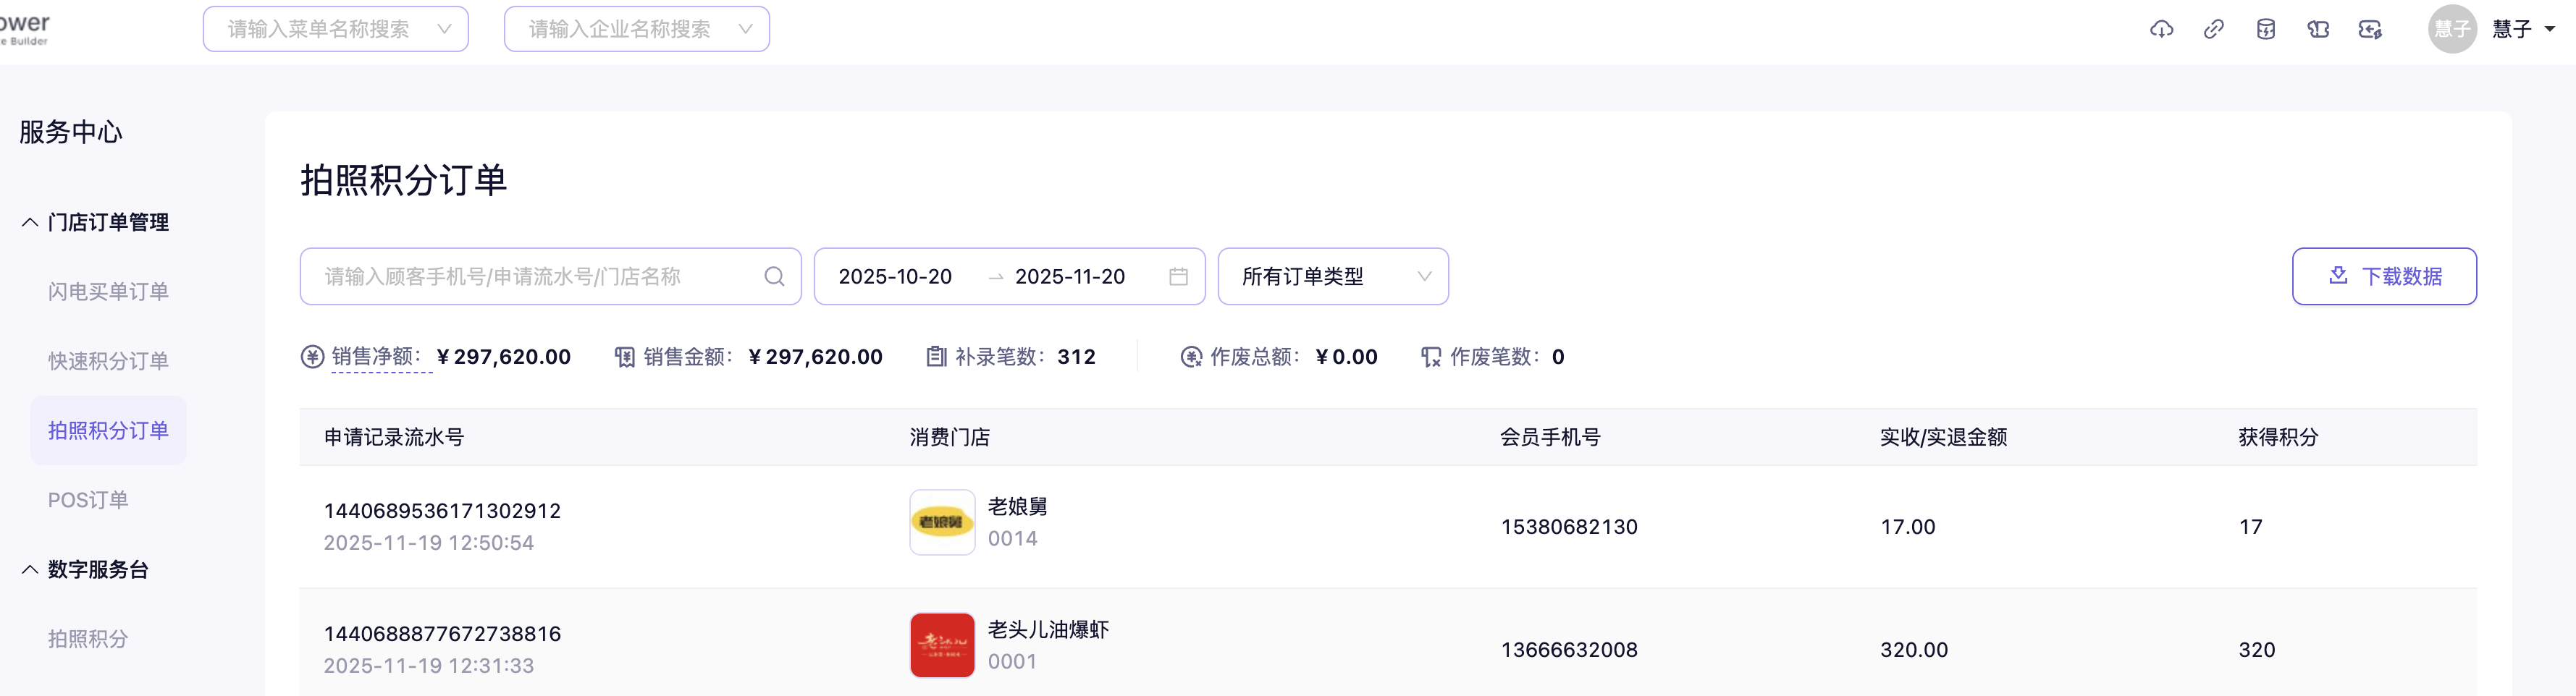The height and width of the screenshot is (696, 2576).
Task: Open the menu name search dropdown
Action: (335, 29)
